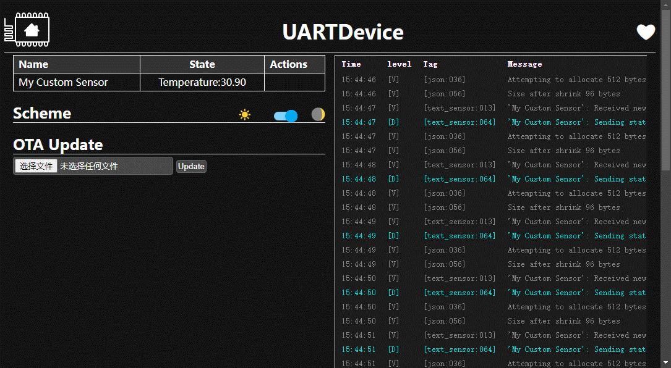Screen dimensions: 671x368
Task: Click the UARTDevice title heading
Action: 343,32
